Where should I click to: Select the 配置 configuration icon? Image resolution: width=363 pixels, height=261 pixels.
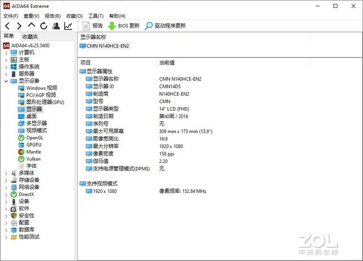14,223
